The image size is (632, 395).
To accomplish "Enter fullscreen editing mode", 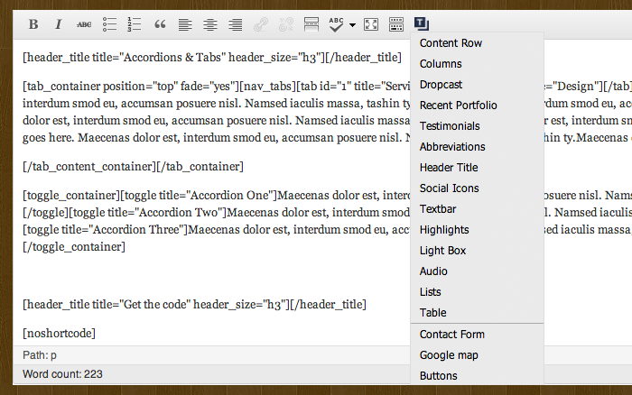I will [370, 24].
